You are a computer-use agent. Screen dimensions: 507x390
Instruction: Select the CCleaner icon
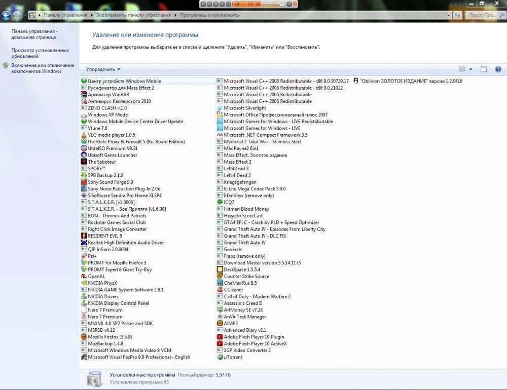click(x=220, y=290)
